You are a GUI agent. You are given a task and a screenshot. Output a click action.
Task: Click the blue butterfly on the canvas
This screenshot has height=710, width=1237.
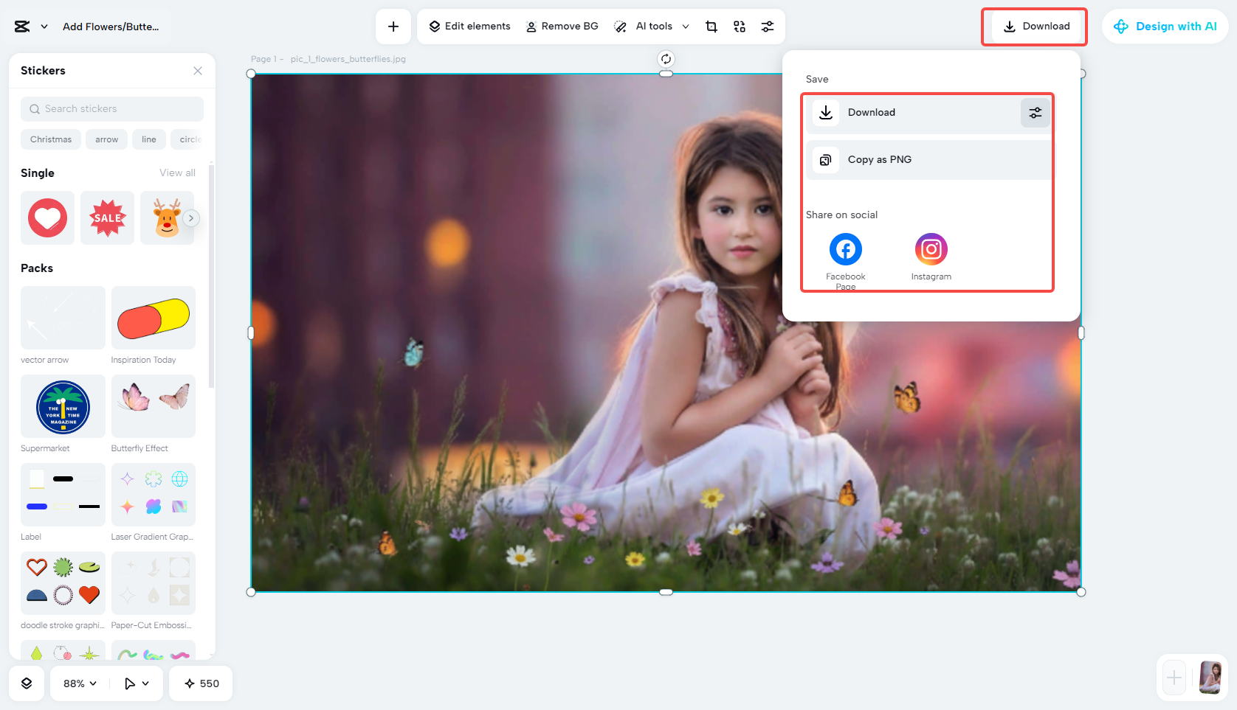coord(413,353)
